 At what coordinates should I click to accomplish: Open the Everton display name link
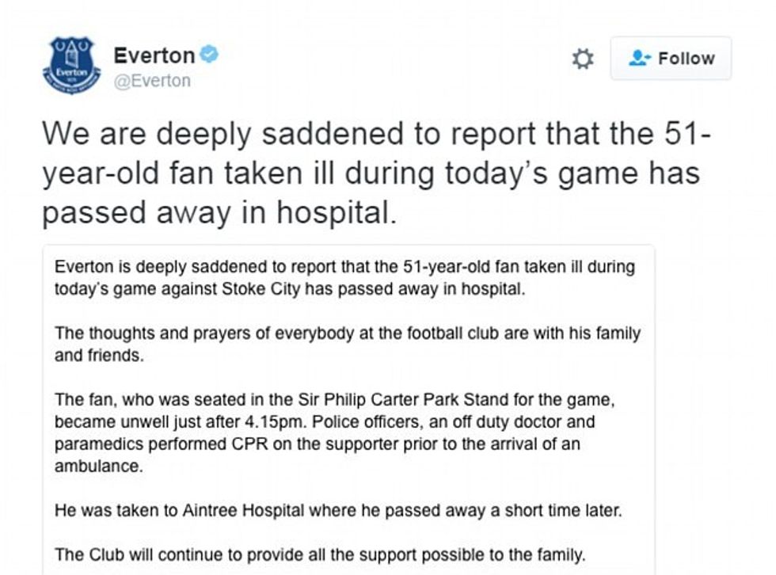154,55
